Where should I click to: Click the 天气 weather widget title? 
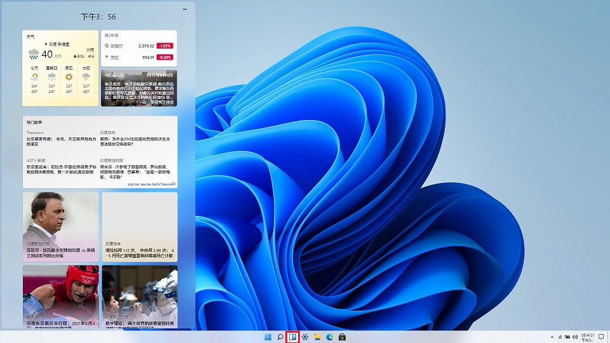30,37
